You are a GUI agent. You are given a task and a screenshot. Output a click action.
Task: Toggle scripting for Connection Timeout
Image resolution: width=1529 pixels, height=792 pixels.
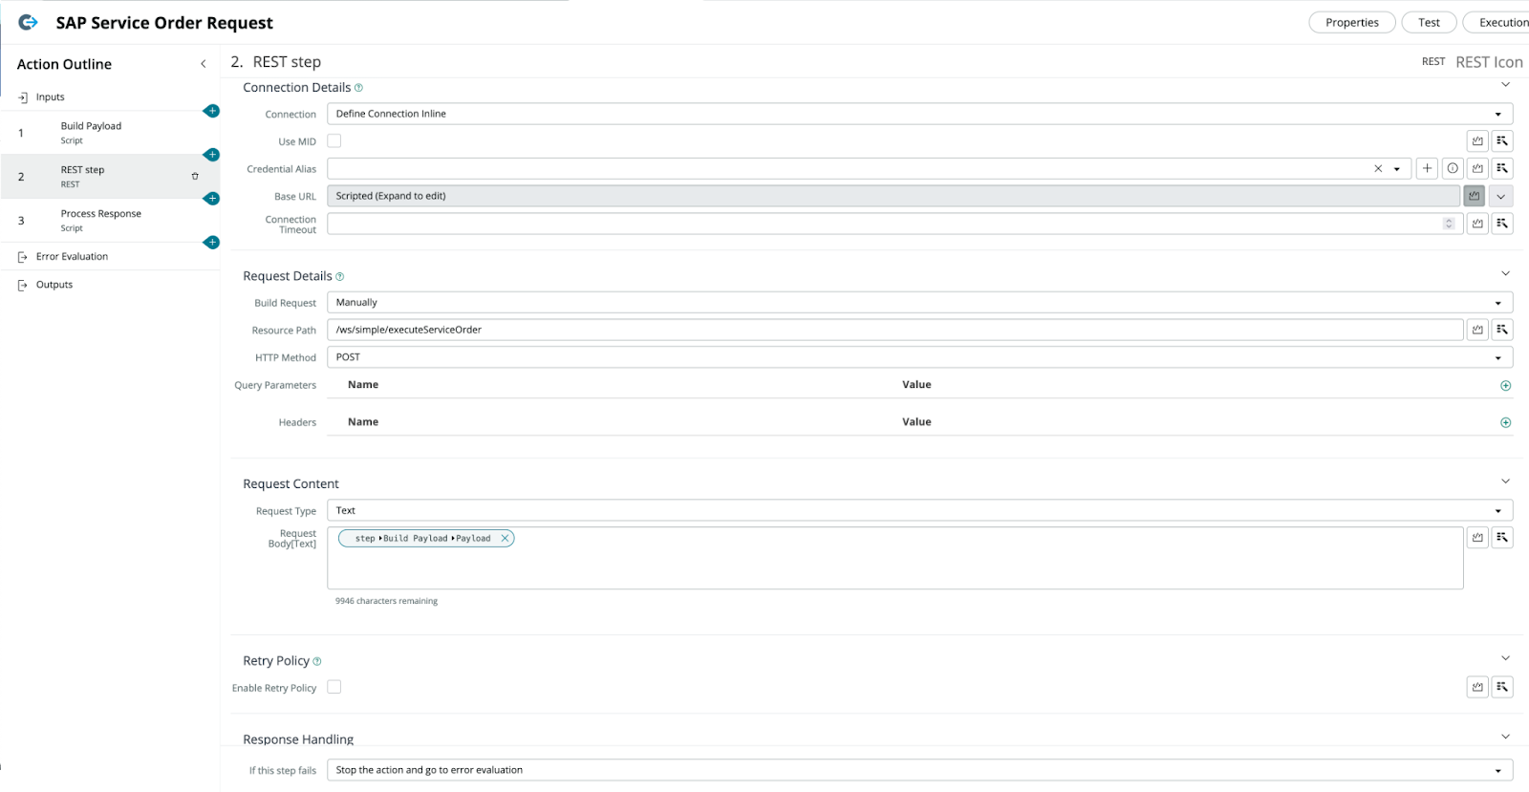pos(1477,224)
